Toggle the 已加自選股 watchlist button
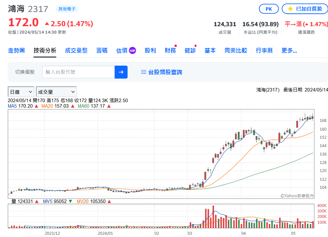The image size is (328, 237). [x=305, y=9]
